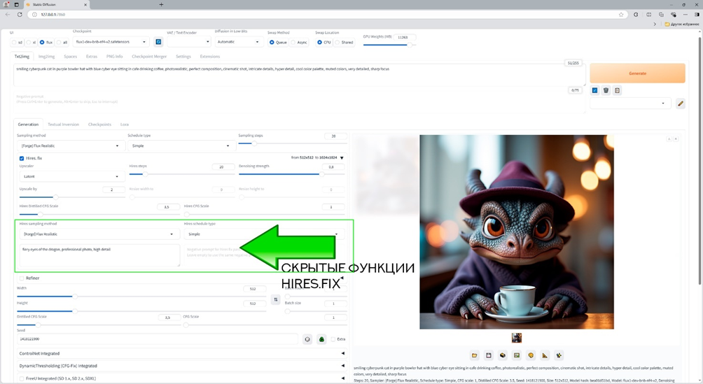Click the blue arrow read-parameters icon below Generate

point(594,90)
